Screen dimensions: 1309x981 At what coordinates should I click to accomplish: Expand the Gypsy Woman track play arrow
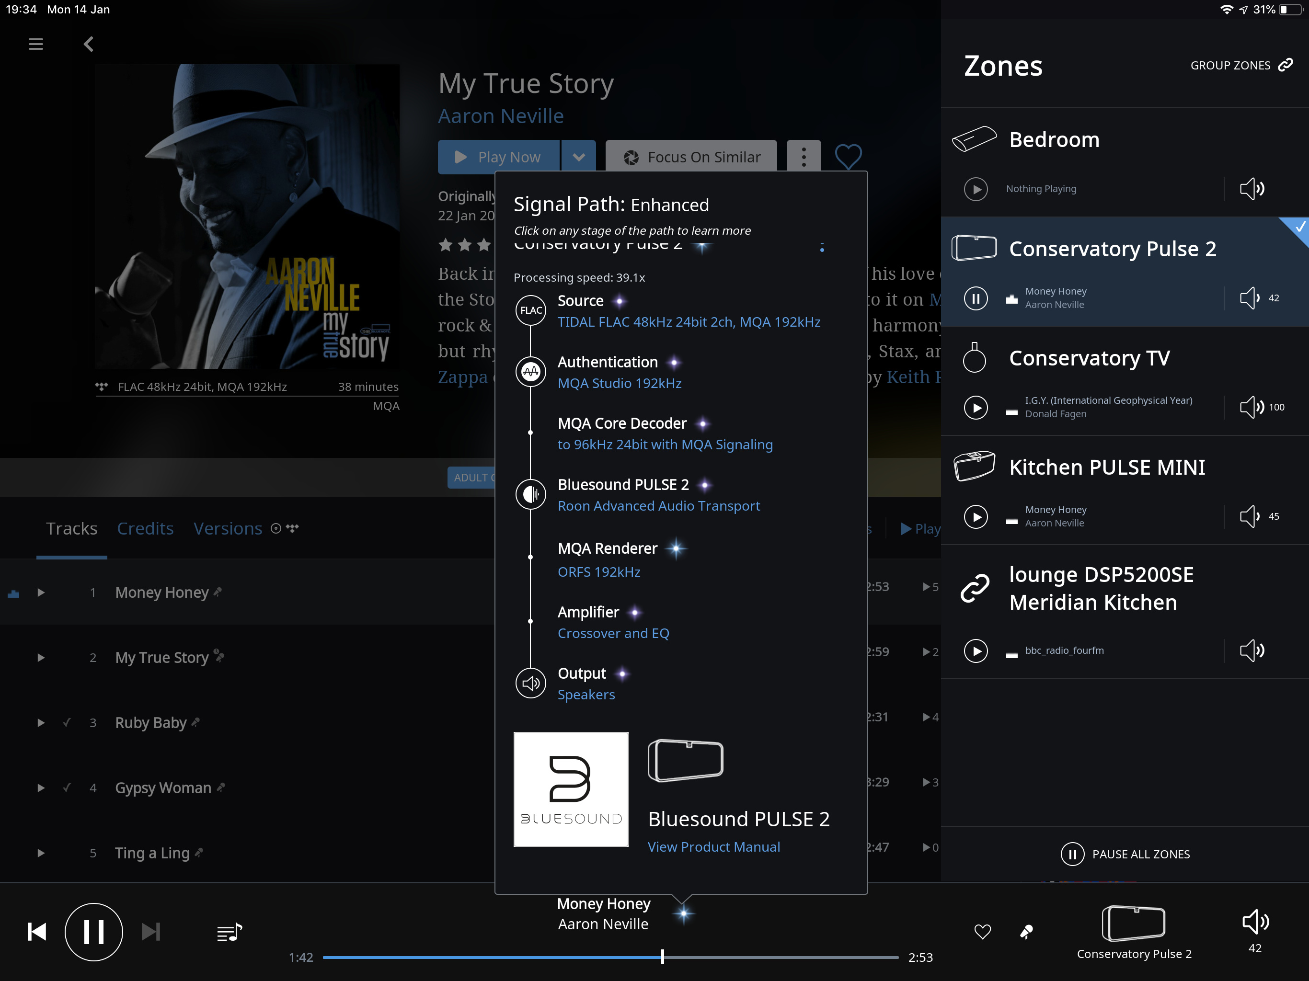[x=41, y=787]
